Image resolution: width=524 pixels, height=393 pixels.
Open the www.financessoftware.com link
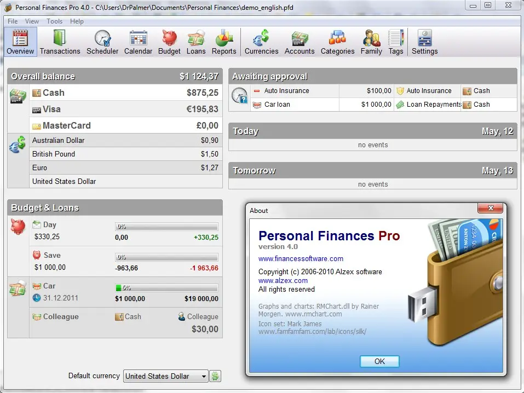coord(301,259)
